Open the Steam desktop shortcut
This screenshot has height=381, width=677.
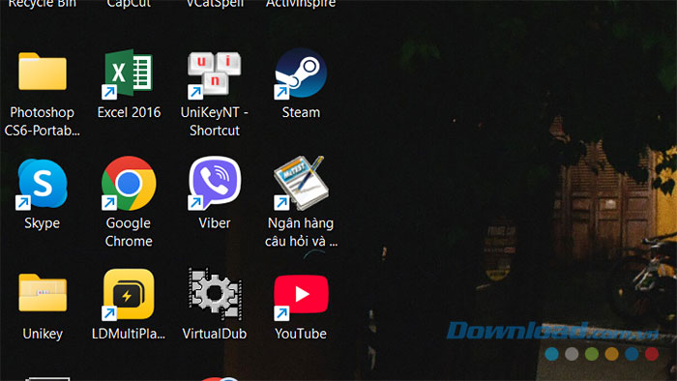301,73
